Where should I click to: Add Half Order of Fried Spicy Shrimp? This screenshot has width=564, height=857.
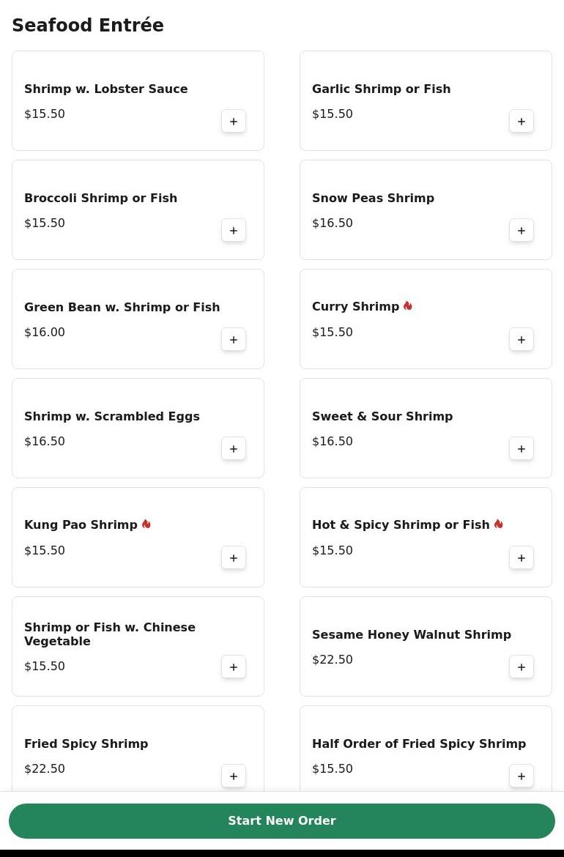click(522, 776)
